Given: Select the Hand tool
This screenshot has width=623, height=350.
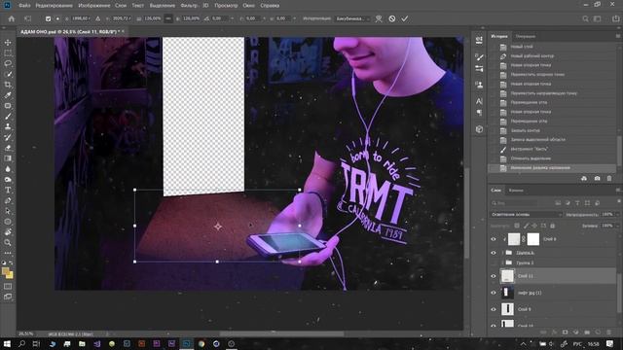Looking at the screenshot, I should pos(8,232).
